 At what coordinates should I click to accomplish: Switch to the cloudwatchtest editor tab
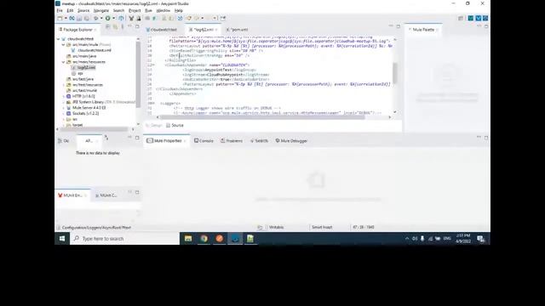[x=162, y=30]
